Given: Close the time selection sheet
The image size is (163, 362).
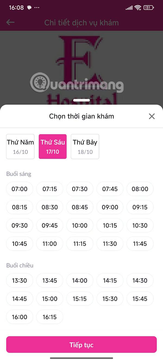Looking at the screenshot, I should pos(152,117).
